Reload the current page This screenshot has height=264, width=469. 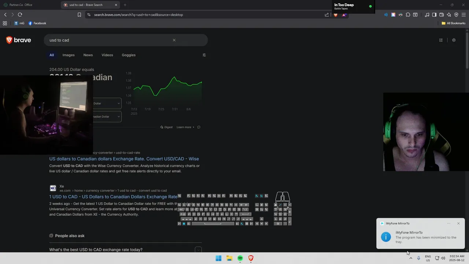[20, 15]
